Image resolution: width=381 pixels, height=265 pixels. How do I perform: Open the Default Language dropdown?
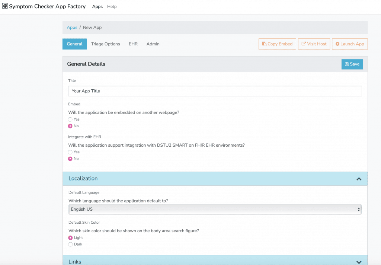215,209
